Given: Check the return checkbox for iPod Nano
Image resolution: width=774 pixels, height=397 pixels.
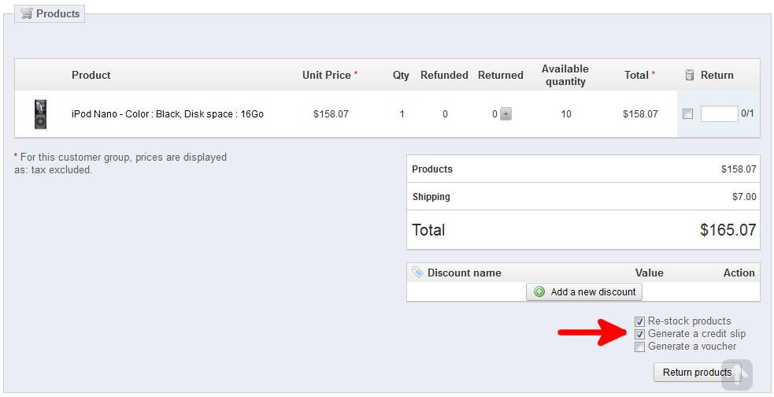Looking at the screenshot, I should [687, 114].
